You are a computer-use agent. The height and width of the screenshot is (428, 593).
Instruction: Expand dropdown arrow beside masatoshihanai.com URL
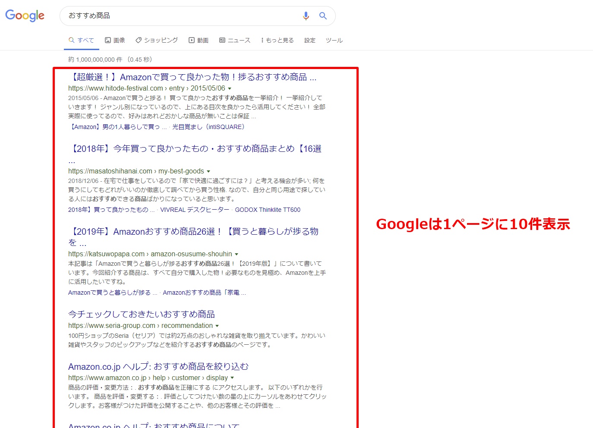pos(208,171)
